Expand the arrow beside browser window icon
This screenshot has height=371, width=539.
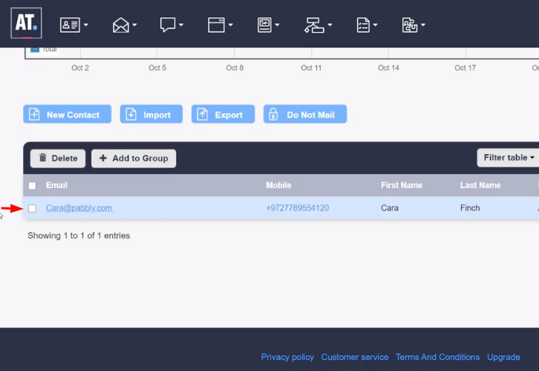tap(230, 25)
